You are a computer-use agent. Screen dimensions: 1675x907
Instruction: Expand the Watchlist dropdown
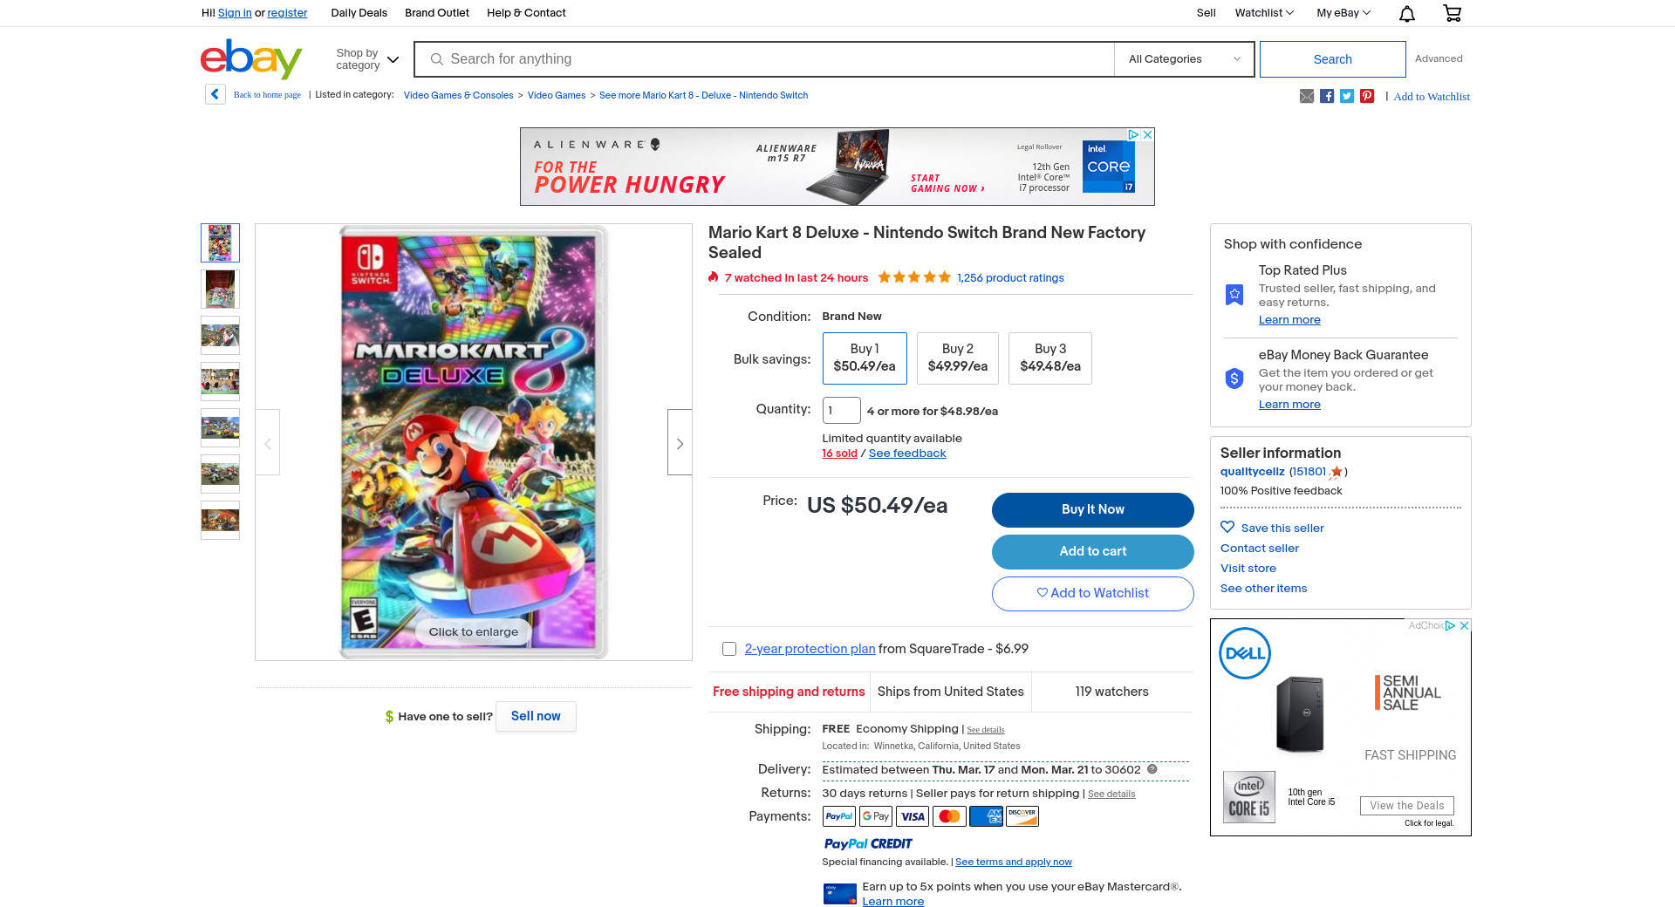click(1264, 13)
